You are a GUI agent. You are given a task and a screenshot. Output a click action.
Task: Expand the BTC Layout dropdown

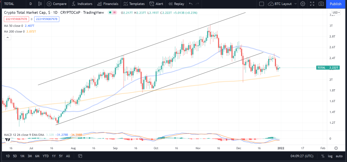coord(296,4)
